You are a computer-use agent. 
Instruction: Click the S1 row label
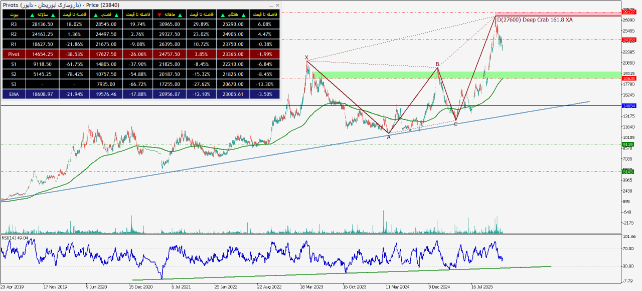point(14,64)
